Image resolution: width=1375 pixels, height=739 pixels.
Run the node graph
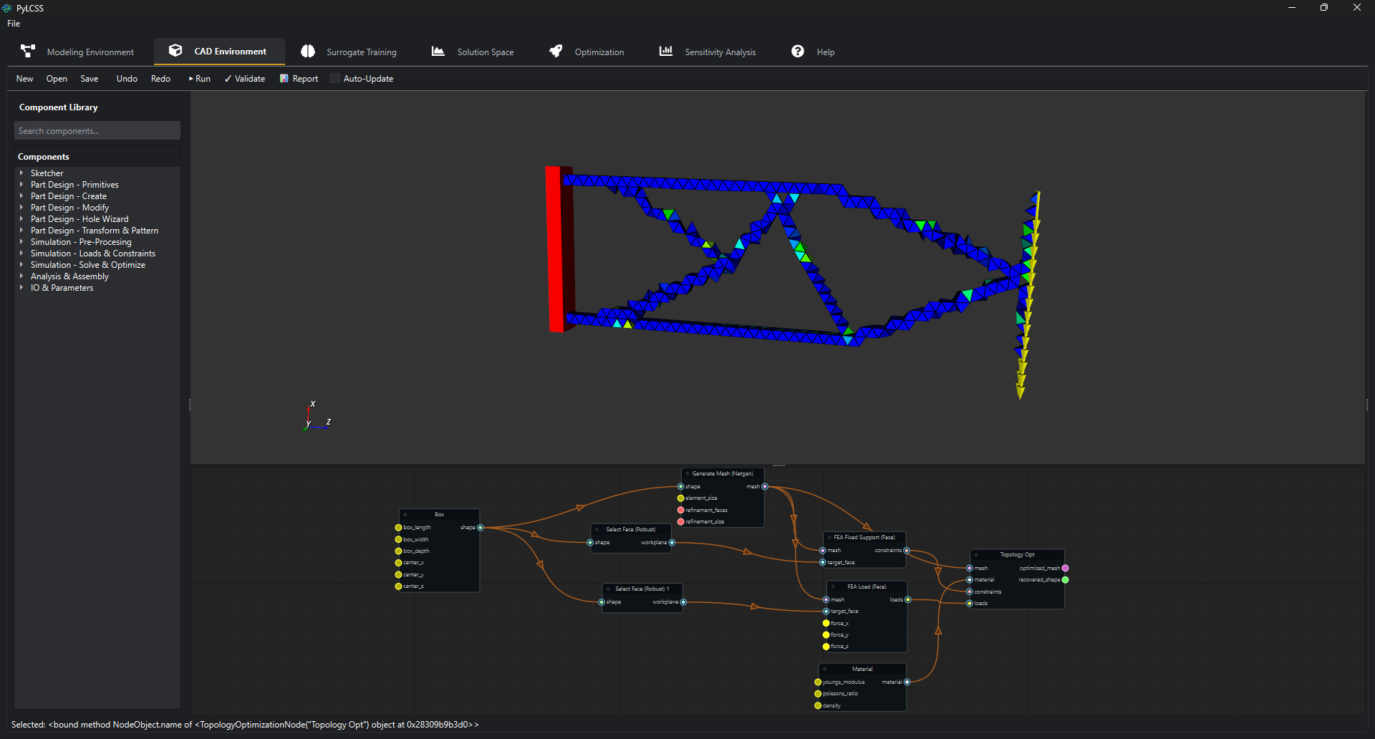pyautogui.click(x=200, y=79)
